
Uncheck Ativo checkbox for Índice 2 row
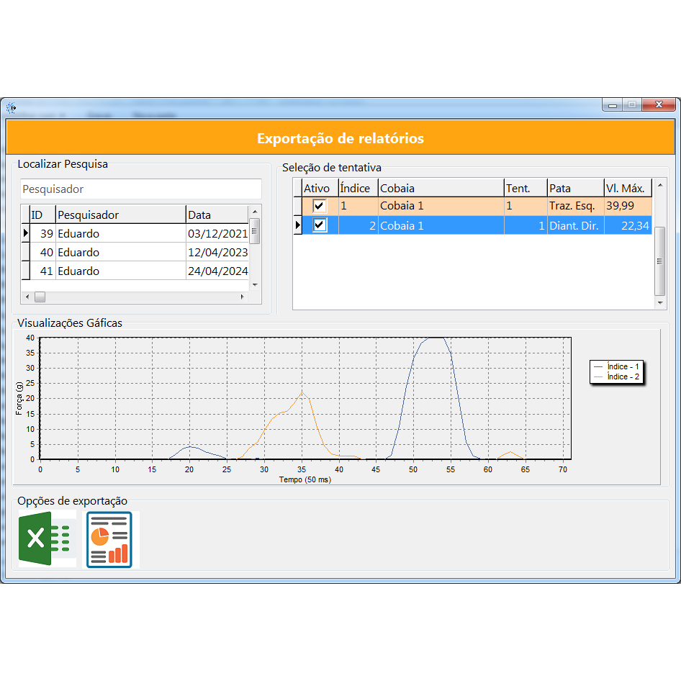click(320, 225)
